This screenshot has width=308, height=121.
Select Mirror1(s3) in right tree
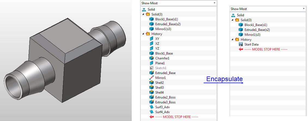click(253, 35)
